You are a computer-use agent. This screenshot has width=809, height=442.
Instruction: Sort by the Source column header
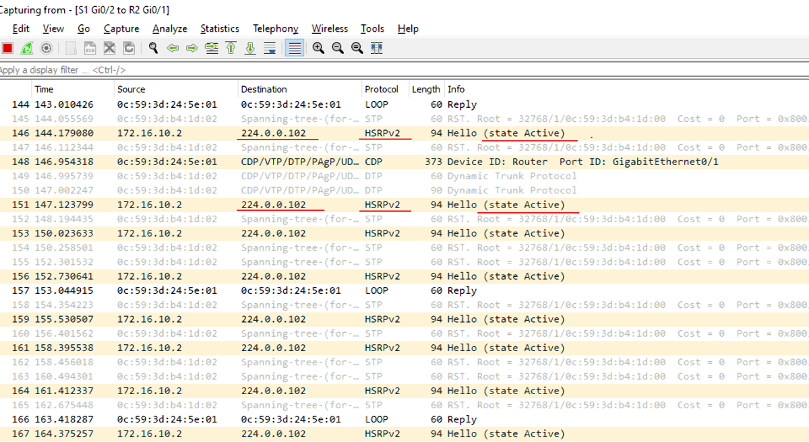(x=177, y=89)
